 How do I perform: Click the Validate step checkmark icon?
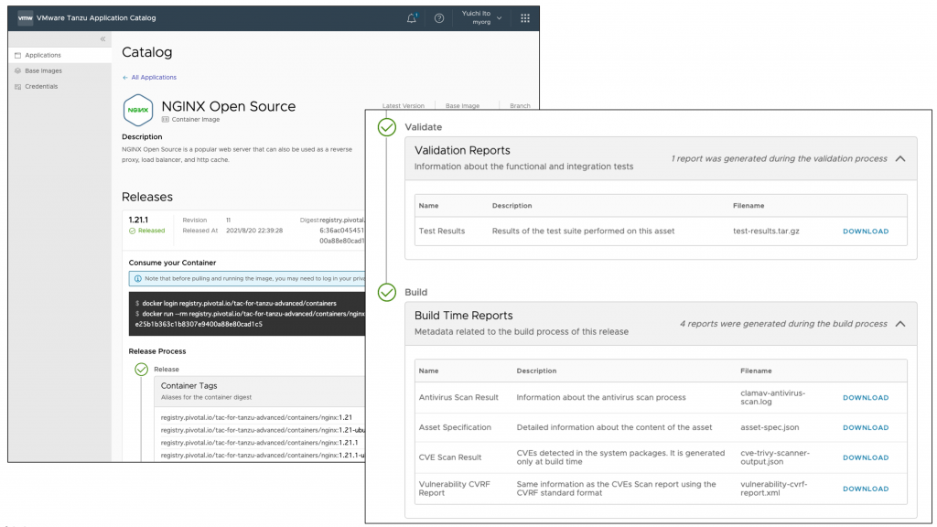click(x=387, y=128)
